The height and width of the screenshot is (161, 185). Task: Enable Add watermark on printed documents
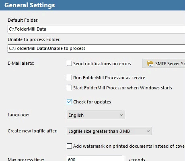[69, 146]
